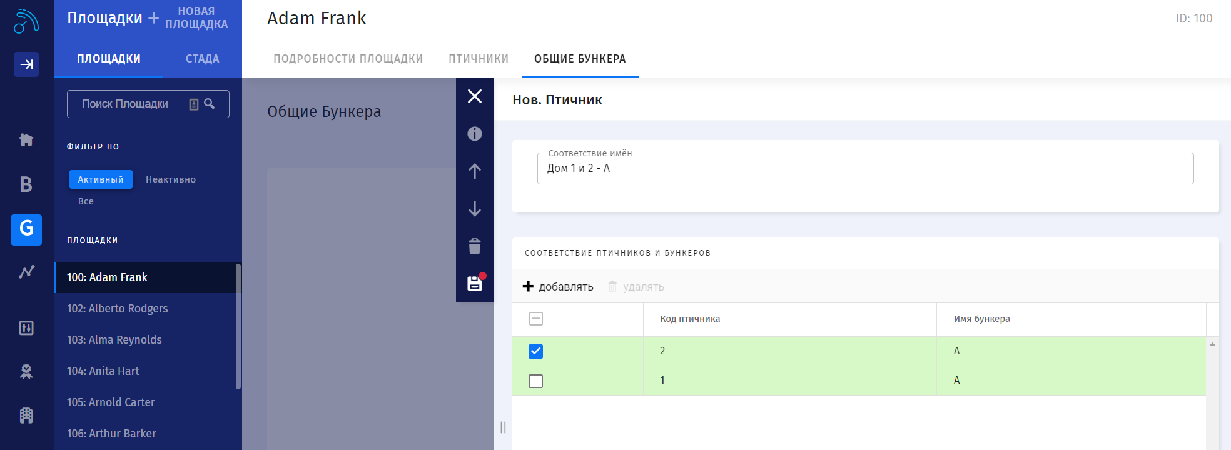Open the chart analytics sidebar icon
The width and height of the screenshot is (1231, 450).
pyautogui.click(x=26, y=272)
